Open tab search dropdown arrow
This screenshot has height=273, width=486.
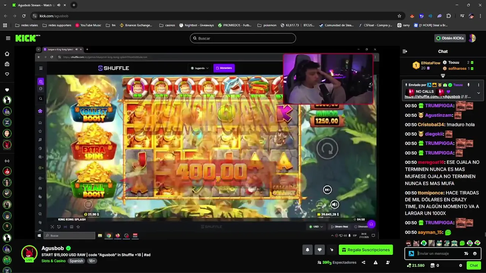(5, 5)
